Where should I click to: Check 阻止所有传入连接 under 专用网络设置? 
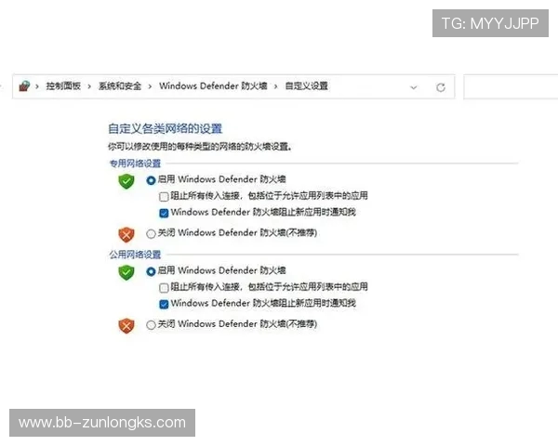coord(164,196)
